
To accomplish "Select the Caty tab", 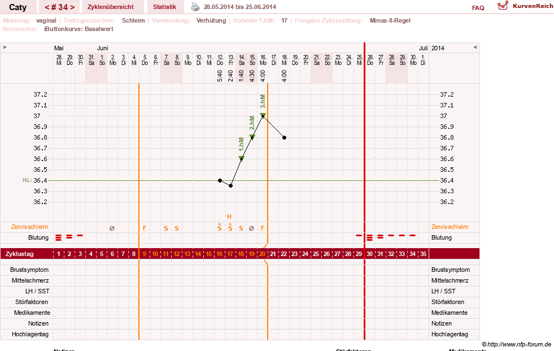I will (x=18, y=7).
